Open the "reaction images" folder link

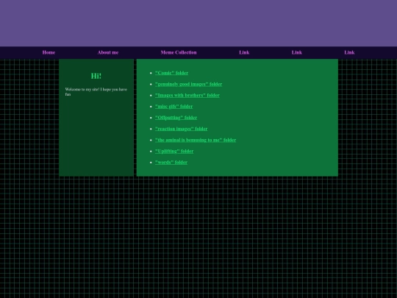coord(182,129)
